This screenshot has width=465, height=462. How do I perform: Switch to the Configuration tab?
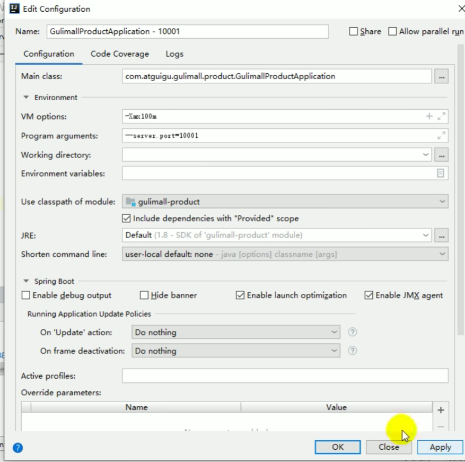(49, 54)
